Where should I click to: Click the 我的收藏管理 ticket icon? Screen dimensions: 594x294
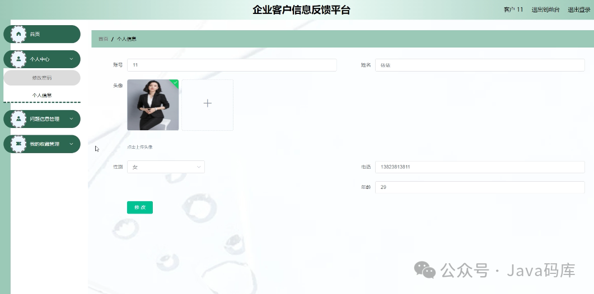(18, 144)
